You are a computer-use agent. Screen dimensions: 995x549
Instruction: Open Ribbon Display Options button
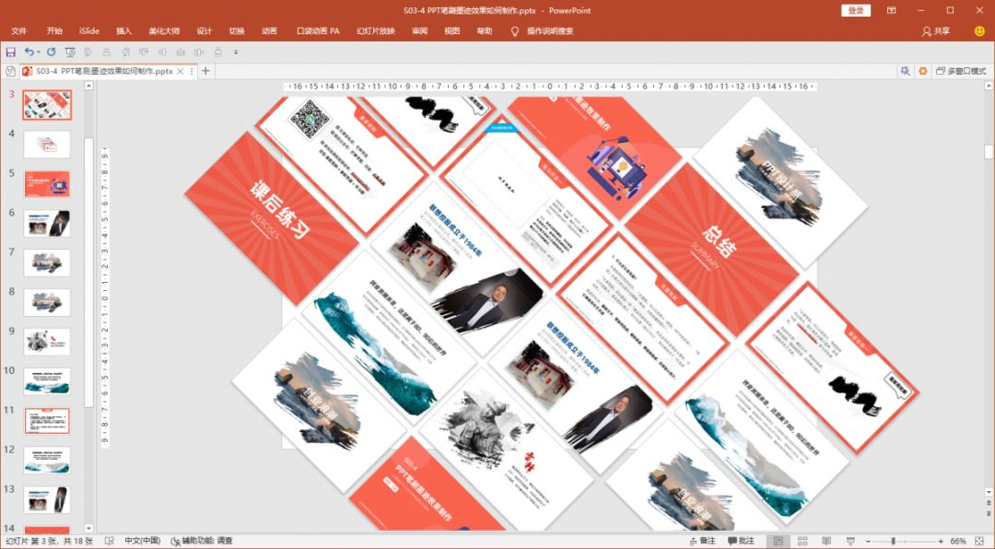coord(892,10)
